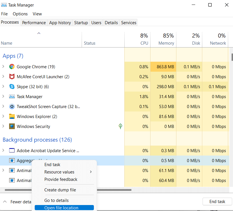Click the horizontal scrollbar at the bottom
Screen dimensions: 233x211
click(x=68, y=190)
